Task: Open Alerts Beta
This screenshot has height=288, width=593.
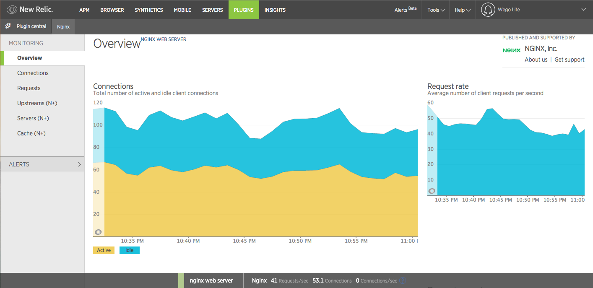Action: (406, 10)
